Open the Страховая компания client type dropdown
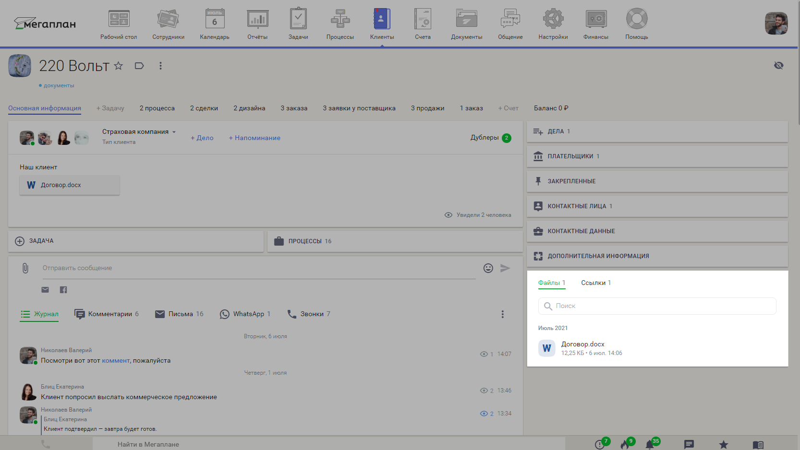This screenshot has height=450, width=800. 139,132
